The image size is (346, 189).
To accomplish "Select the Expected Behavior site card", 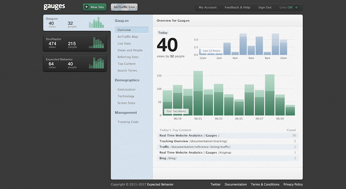I will (75, 63).
